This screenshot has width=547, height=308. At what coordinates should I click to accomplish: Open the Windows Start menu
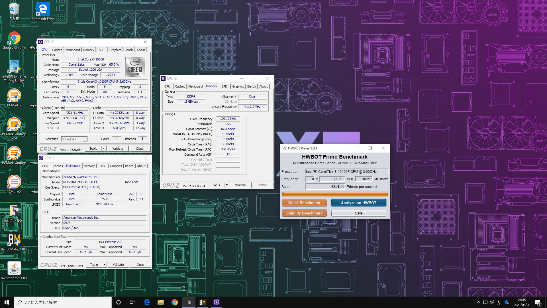click(x=7, y=302)
